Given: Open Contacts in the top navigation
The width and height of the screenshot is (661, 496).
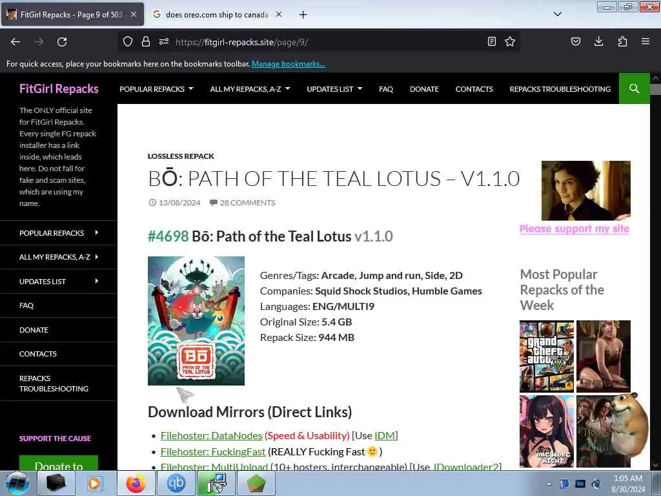Looking at the screenshot, I should (474, 89).
